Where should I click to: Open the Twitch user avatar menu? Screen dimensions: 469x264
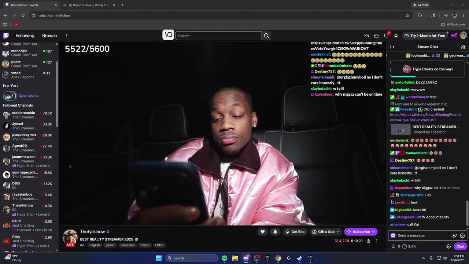[x=463, y=36]
